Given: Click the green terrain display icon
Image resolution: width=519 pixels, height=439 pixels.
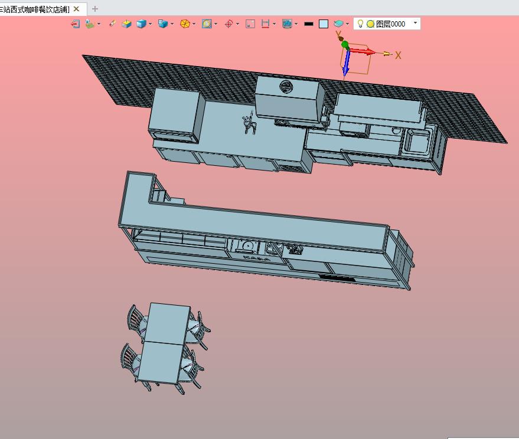Looking at the screenshot, I should (x=90, y=24).
